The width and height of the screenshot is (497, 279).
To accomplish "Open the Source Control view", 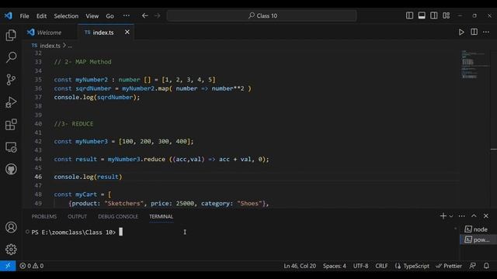I will pos(11,80).
